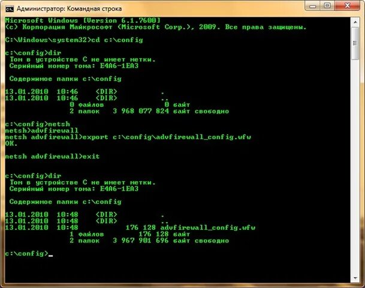Screen dimensions: 365x288
Task: Click the scrollbar down arrow
Action: pos(355,278)
